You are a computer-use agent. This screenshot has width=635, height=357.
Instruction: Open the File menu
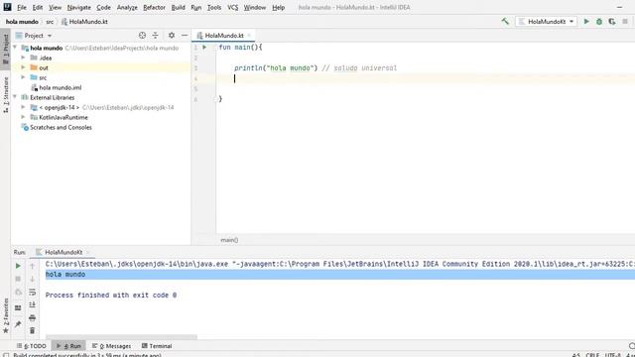click(22, 7)
